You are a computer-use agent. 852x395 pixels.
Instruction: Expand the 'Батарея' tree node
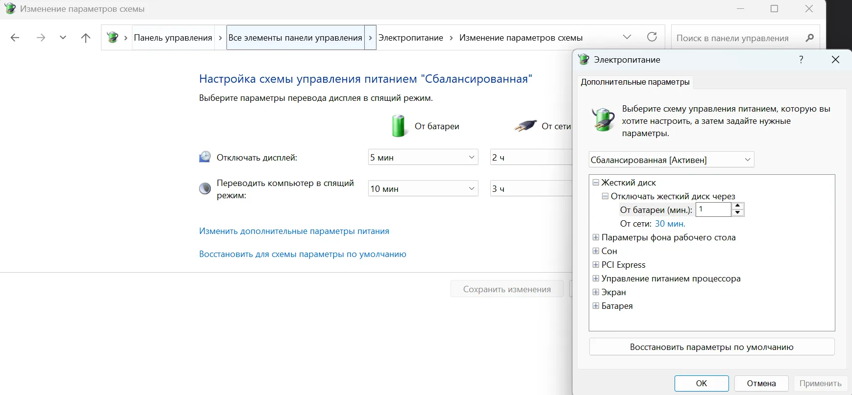coord(596,305)
